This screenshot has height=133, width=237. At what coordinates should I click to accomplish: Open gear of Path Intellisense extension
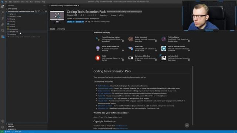pos(189,41)
